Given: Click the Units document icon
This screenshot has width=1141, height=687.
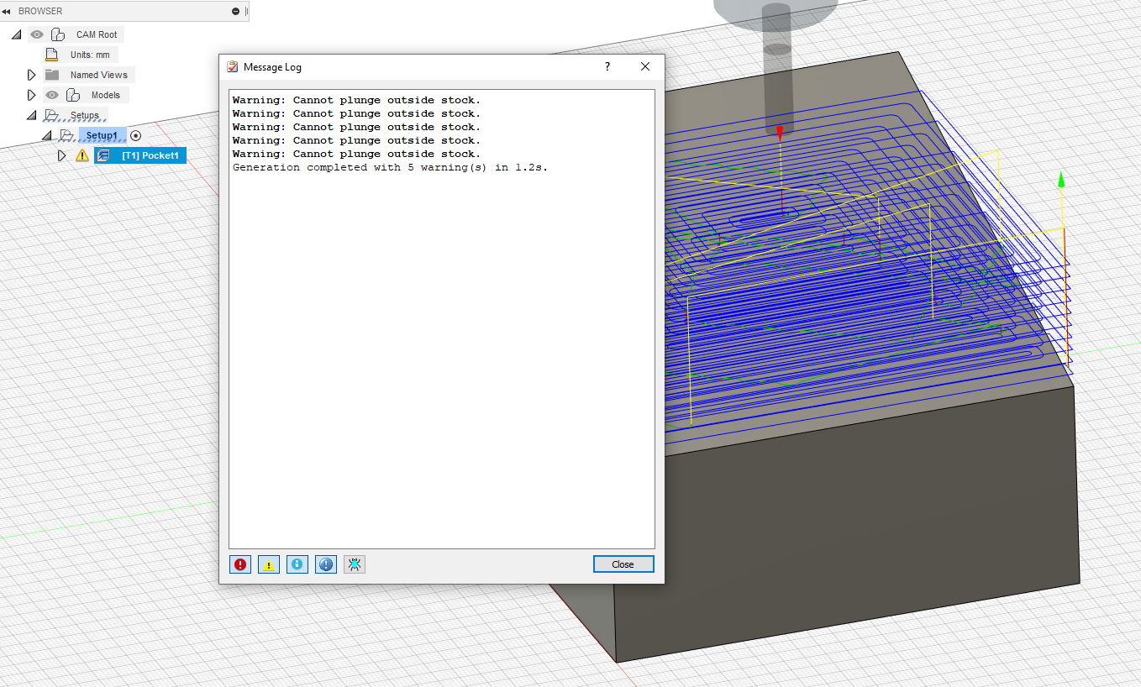Looking at the screenshot, I should [x=51, y=55].
